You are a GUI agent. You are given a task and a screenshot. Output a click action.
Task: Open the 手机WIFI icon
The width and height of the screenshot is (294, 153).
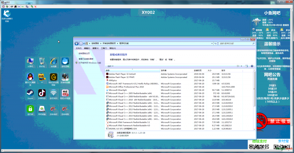pyautogui.click(x=53, y=94)
